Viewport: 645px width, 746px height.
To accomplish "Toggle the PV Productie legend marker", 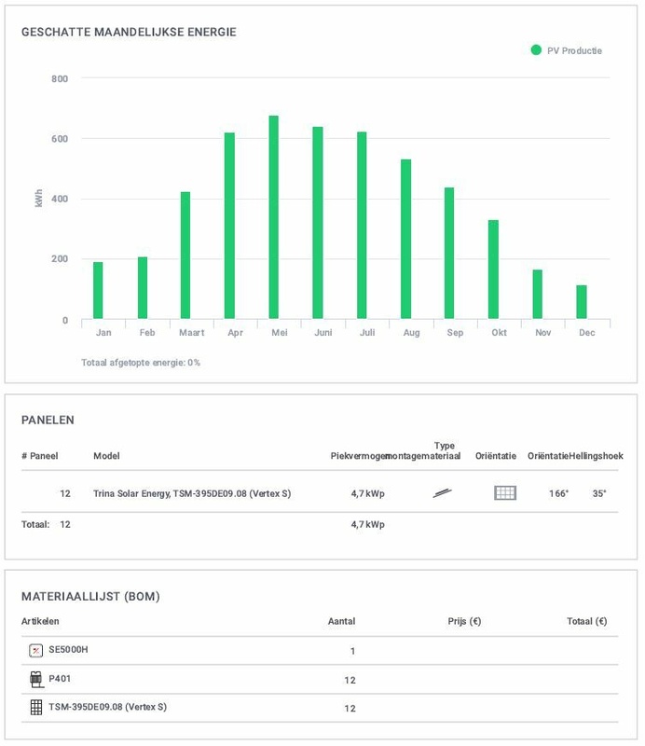I will (x=536, y=50).
